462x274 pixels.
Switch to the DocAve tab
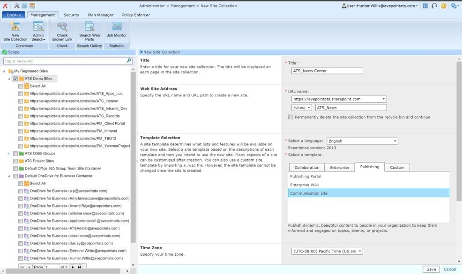coord(14,15)
